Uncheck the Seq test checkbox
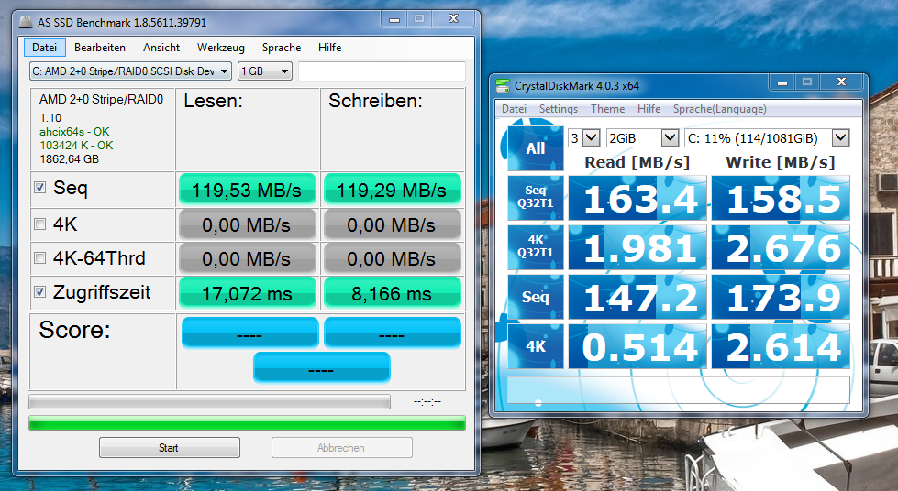898x491 pixels. [40, 187]
